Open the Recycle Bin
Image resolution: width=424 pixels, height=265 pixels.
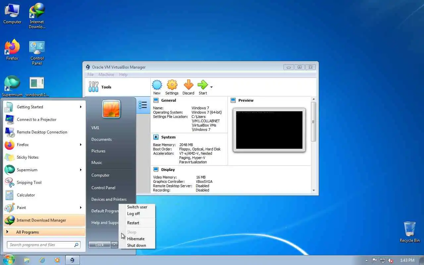[410, 232]
